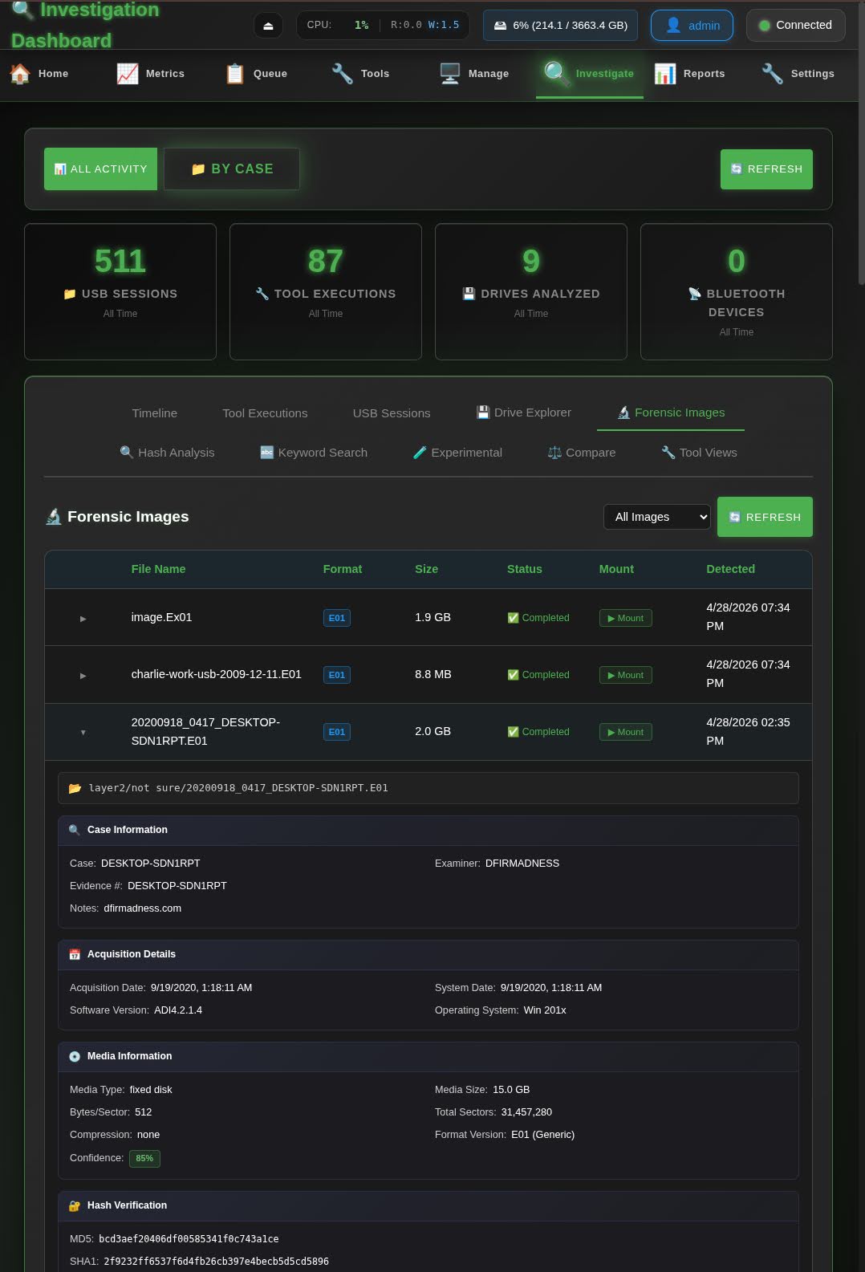Click the Bluetooth Devices satellite icon

click(695, 294)
